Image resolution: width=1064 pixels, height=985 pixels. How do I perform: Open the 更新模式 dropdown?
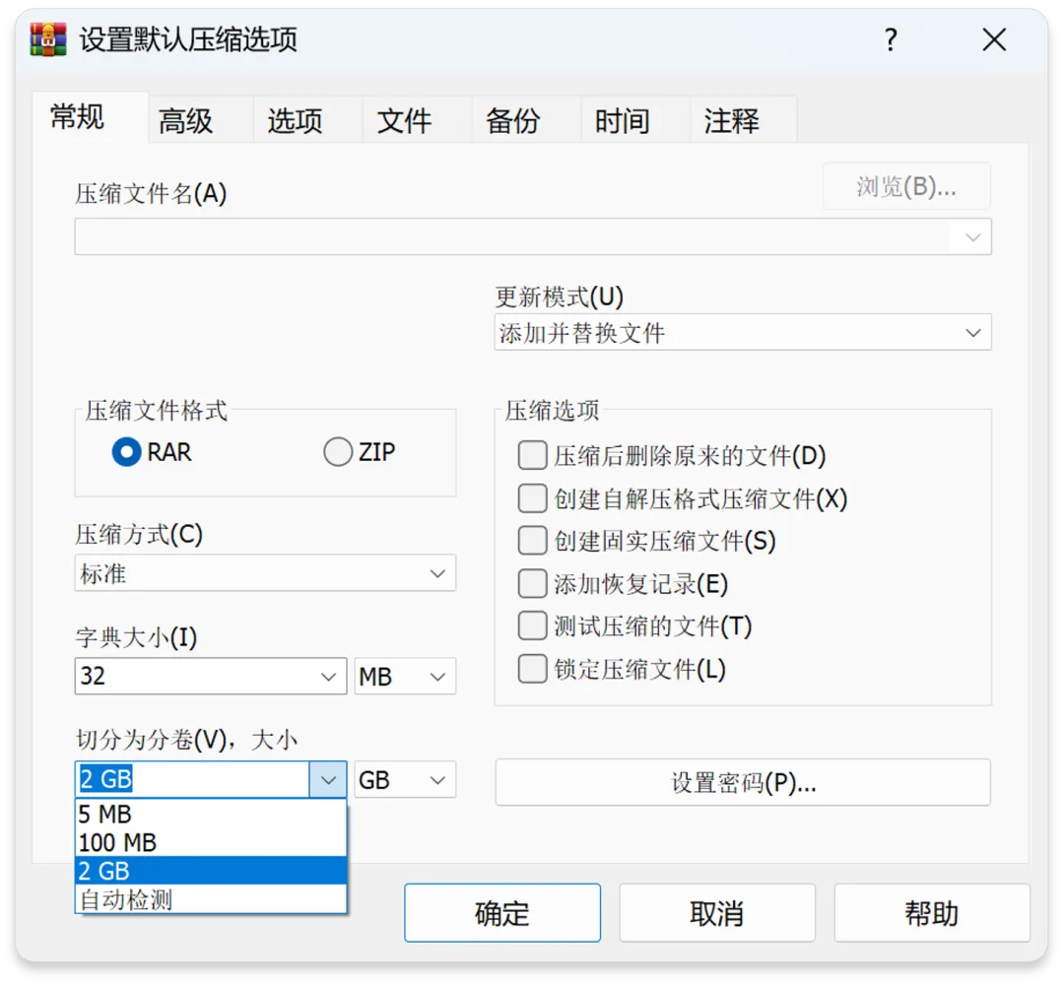(x=742, y=333)
